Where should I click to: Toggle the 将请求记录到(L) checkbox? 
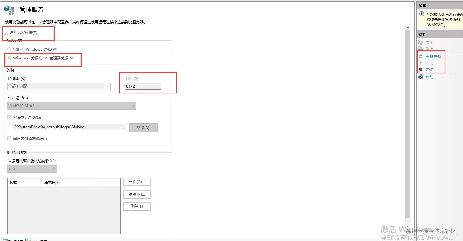9,118
